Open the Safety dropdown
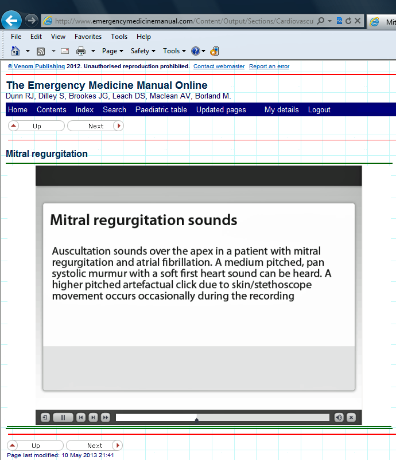The height and width of the screenshot is (460, 396). (x=143, y=51)
